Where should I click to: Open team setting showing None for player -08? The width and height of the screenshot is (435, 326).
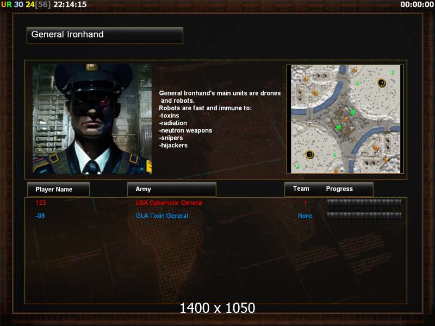pyautogui.click(x=305, y=216)
